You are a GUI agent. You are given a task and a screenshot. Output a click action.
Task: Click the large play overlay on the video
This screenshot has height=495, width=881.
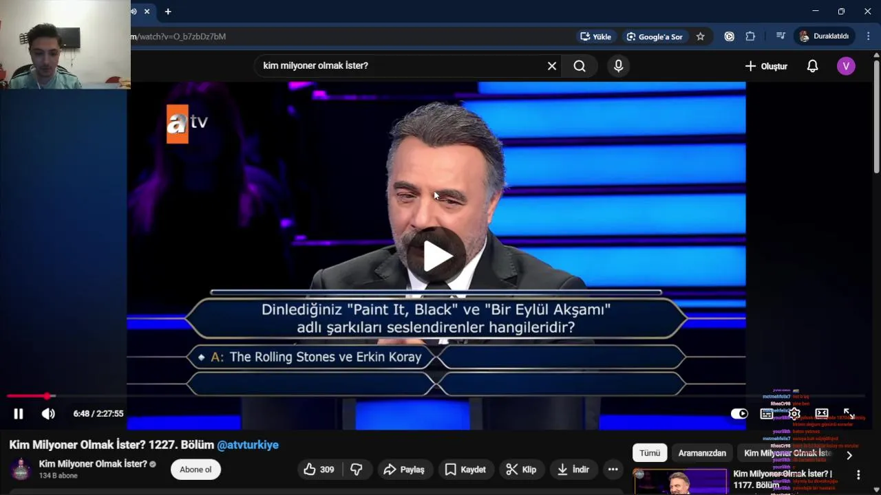click(x=438, y=256)
